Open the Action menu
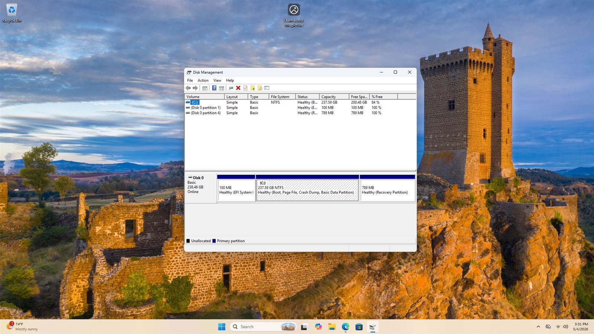Viewport: 594px width, 334px height. coord(203,80)
